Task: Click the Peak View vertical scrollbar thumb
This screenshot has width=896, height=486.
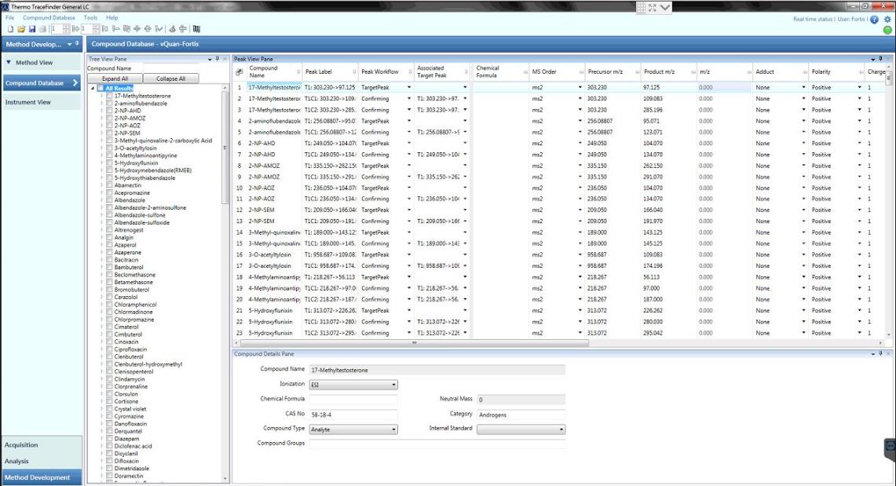Action: click(x=888, y=79)
